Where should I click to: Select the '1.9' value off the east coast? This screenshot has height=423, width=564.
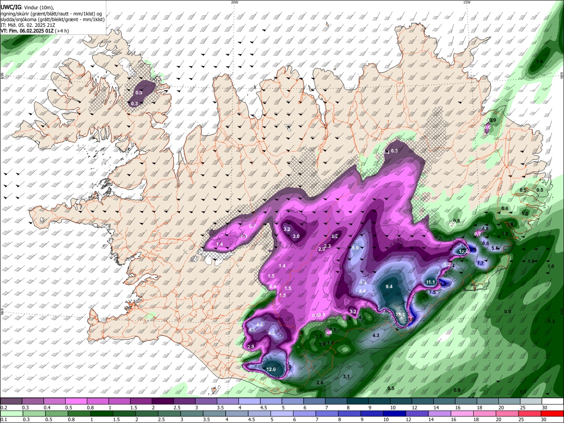[x=531, y=261]
